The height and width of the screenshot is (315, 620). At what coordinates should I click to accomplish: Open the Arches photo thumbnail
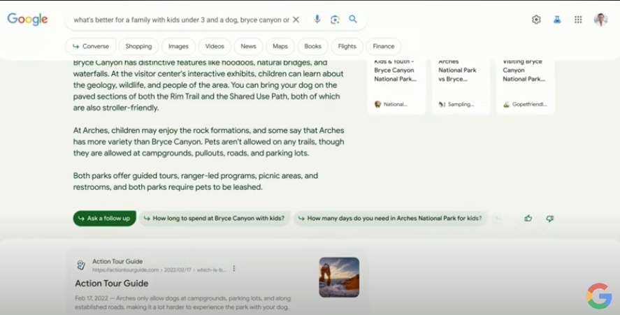click(x=339, y=277)
